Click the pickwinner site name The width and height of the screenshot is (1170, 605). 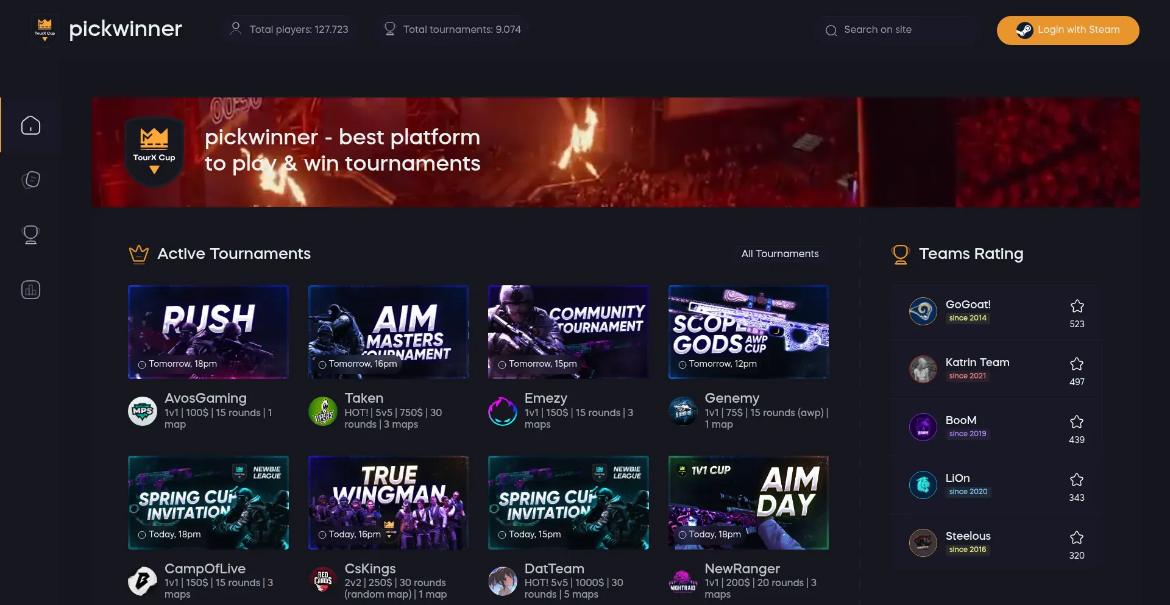coord(126,29)
